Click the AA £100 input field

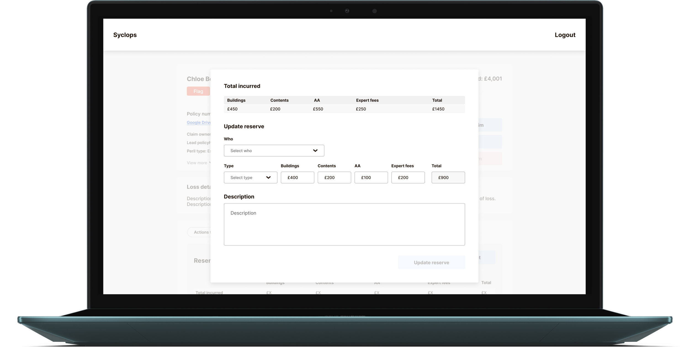[371, 177]
